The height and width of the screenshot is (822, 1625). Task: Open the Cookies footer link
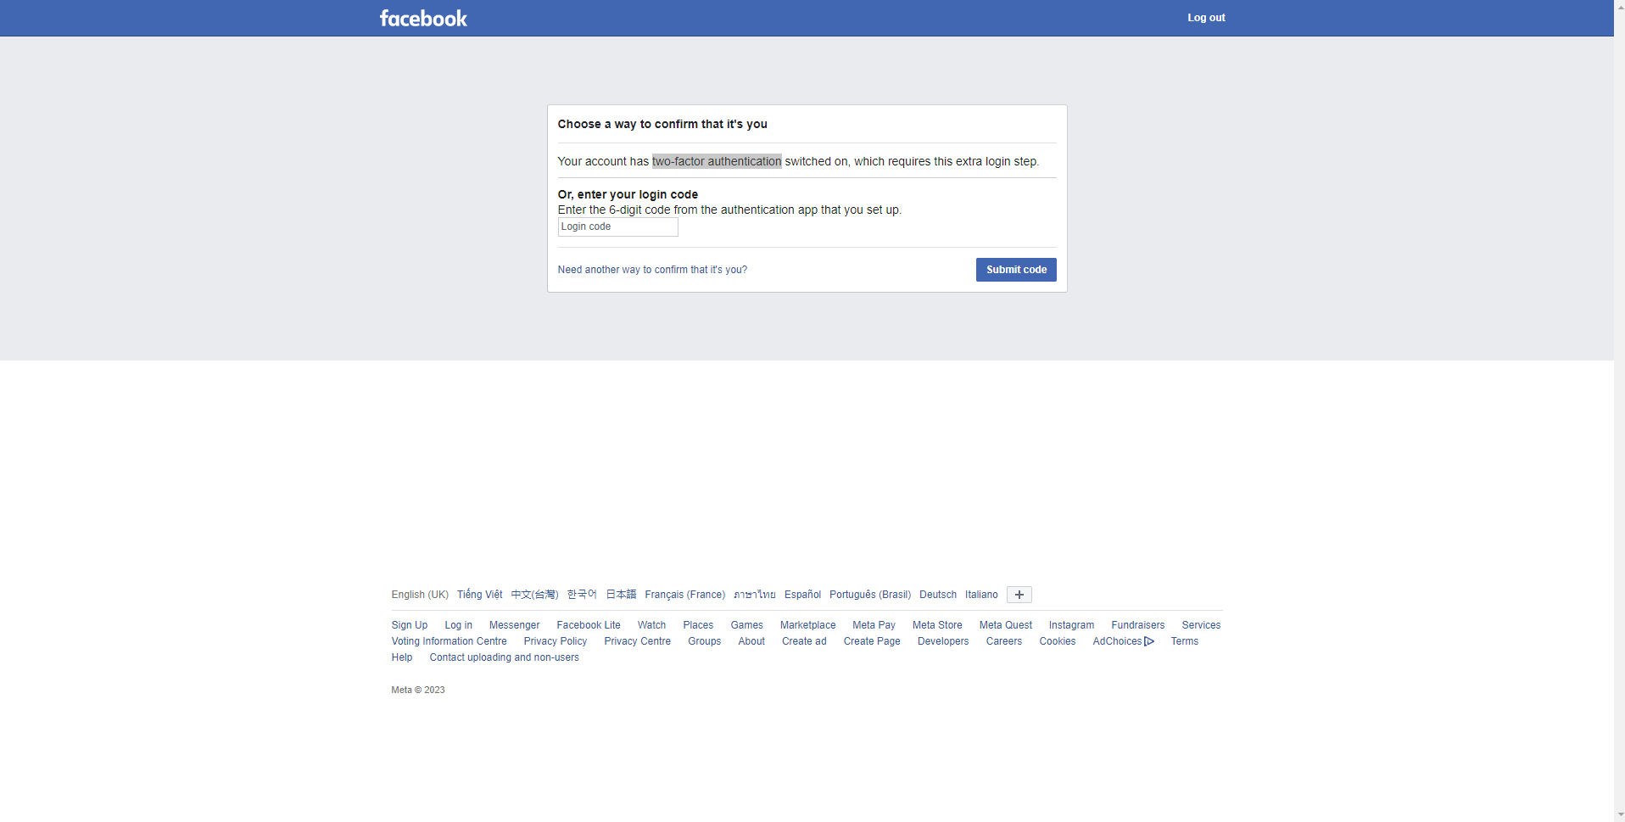click(x=1058, y=641)
